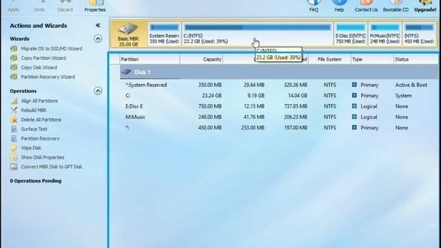The image size is (441, 248).
Task: Start the Copy Disk Wizard link
Action: (39, 68)
